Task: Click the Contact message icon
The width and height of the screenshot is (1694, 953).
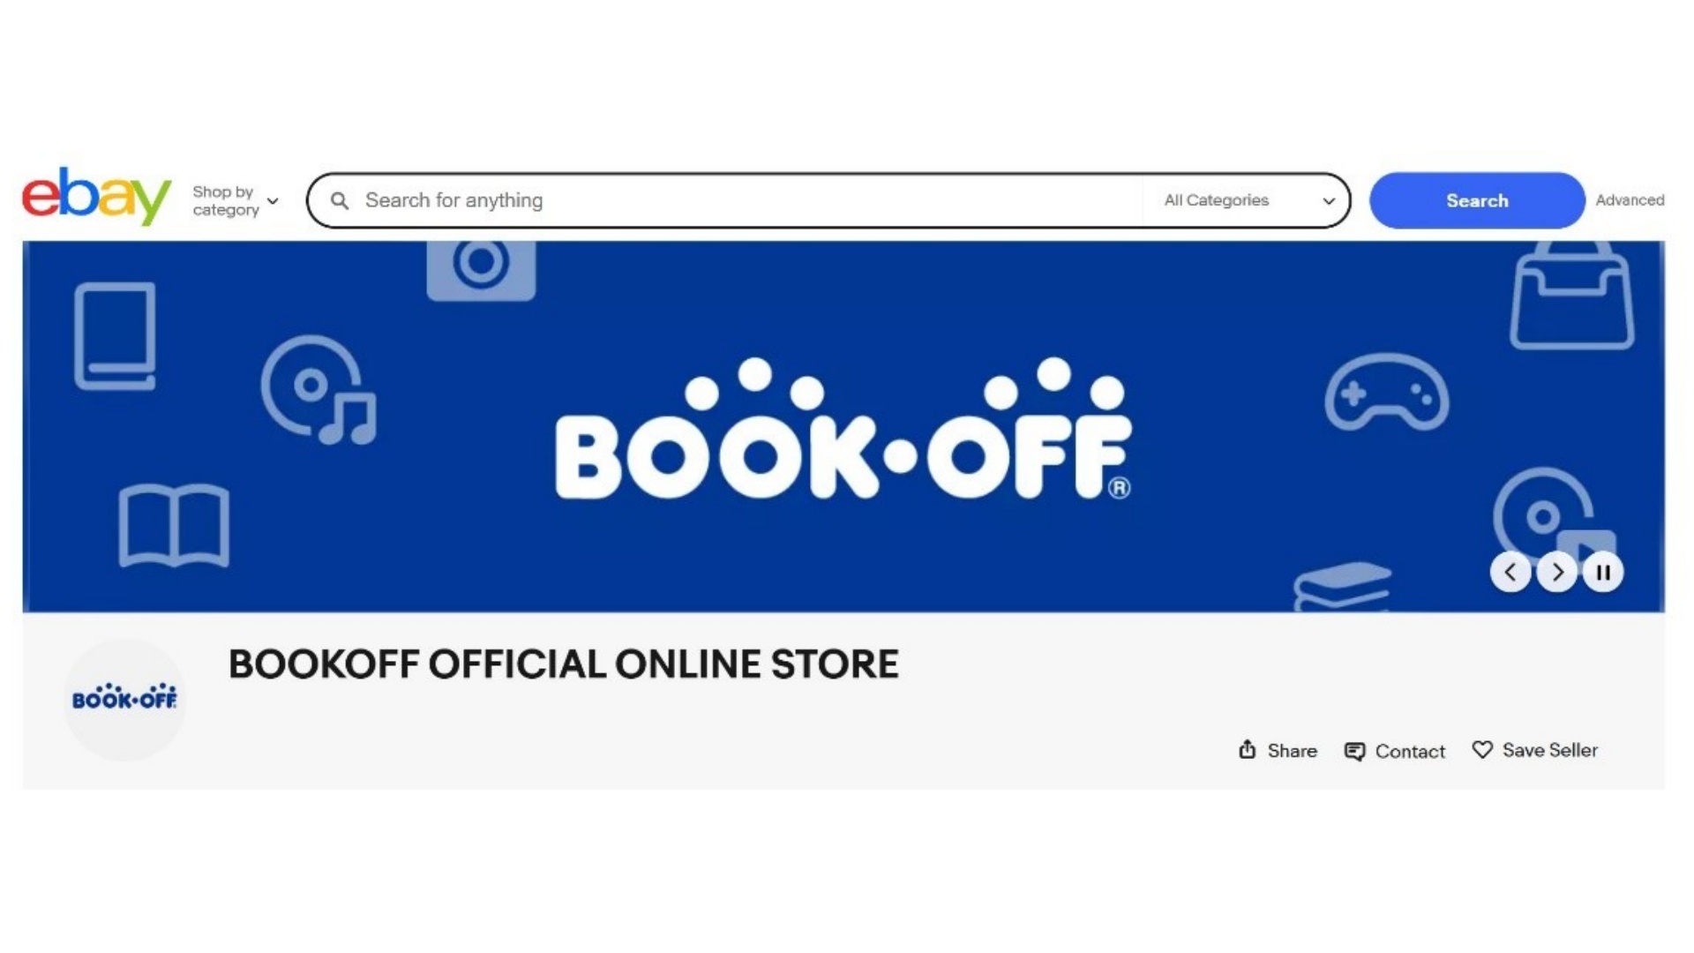Action: (x=1354, y=752)
